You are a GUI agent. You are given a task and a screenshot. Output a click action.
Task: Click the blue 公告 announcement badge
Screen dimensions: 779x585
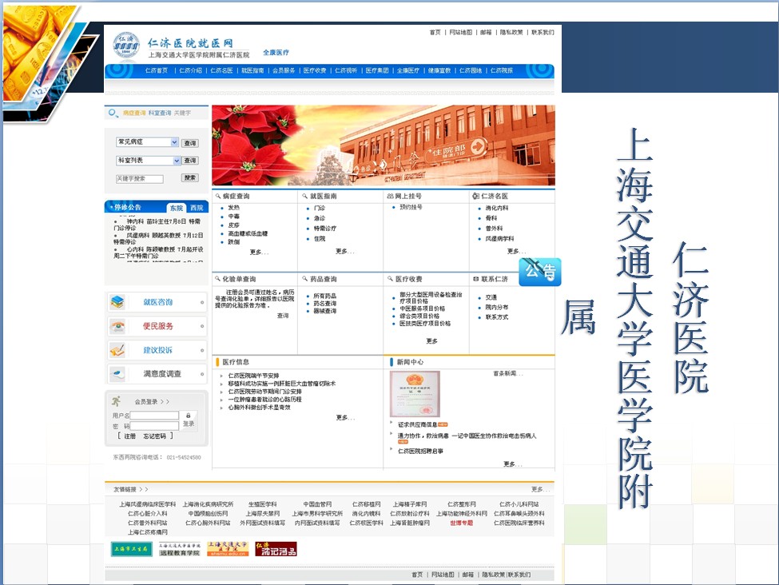click(540, 272)
